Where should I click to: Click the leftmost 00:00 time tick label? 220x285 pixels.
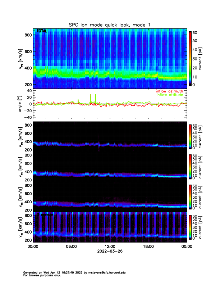click(x=33, y=246)
